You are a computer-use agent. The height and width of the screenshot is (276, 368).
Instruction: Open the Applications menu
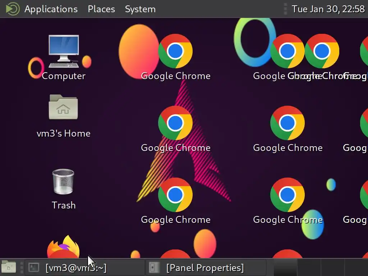tap(51, 9)
